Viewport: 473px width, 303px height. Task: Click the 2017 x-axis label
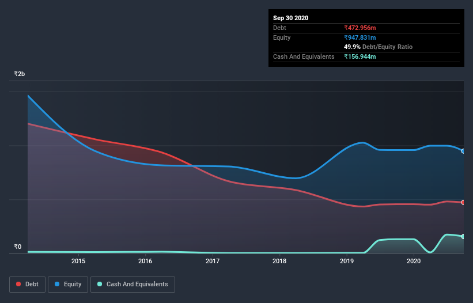coord(213,261)
